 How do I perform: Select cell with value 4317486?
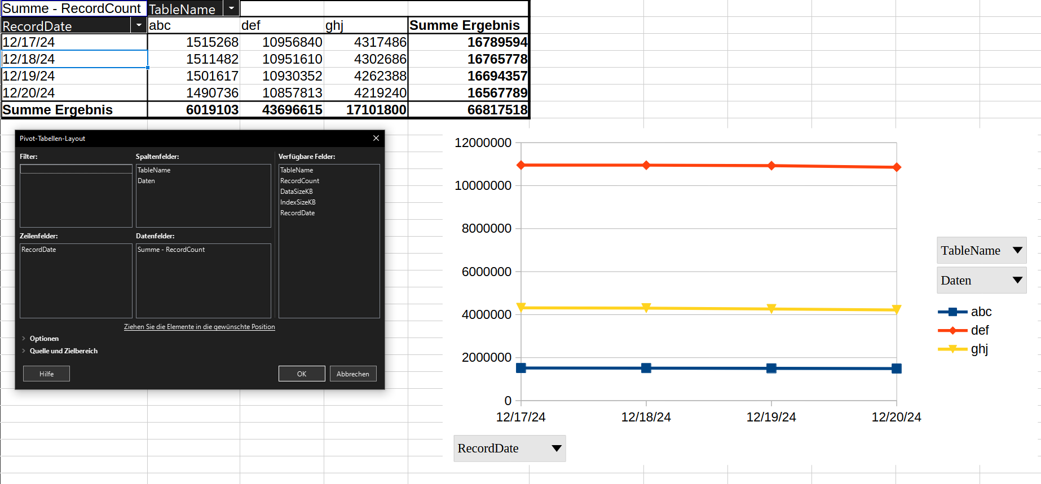coord(365,42)
